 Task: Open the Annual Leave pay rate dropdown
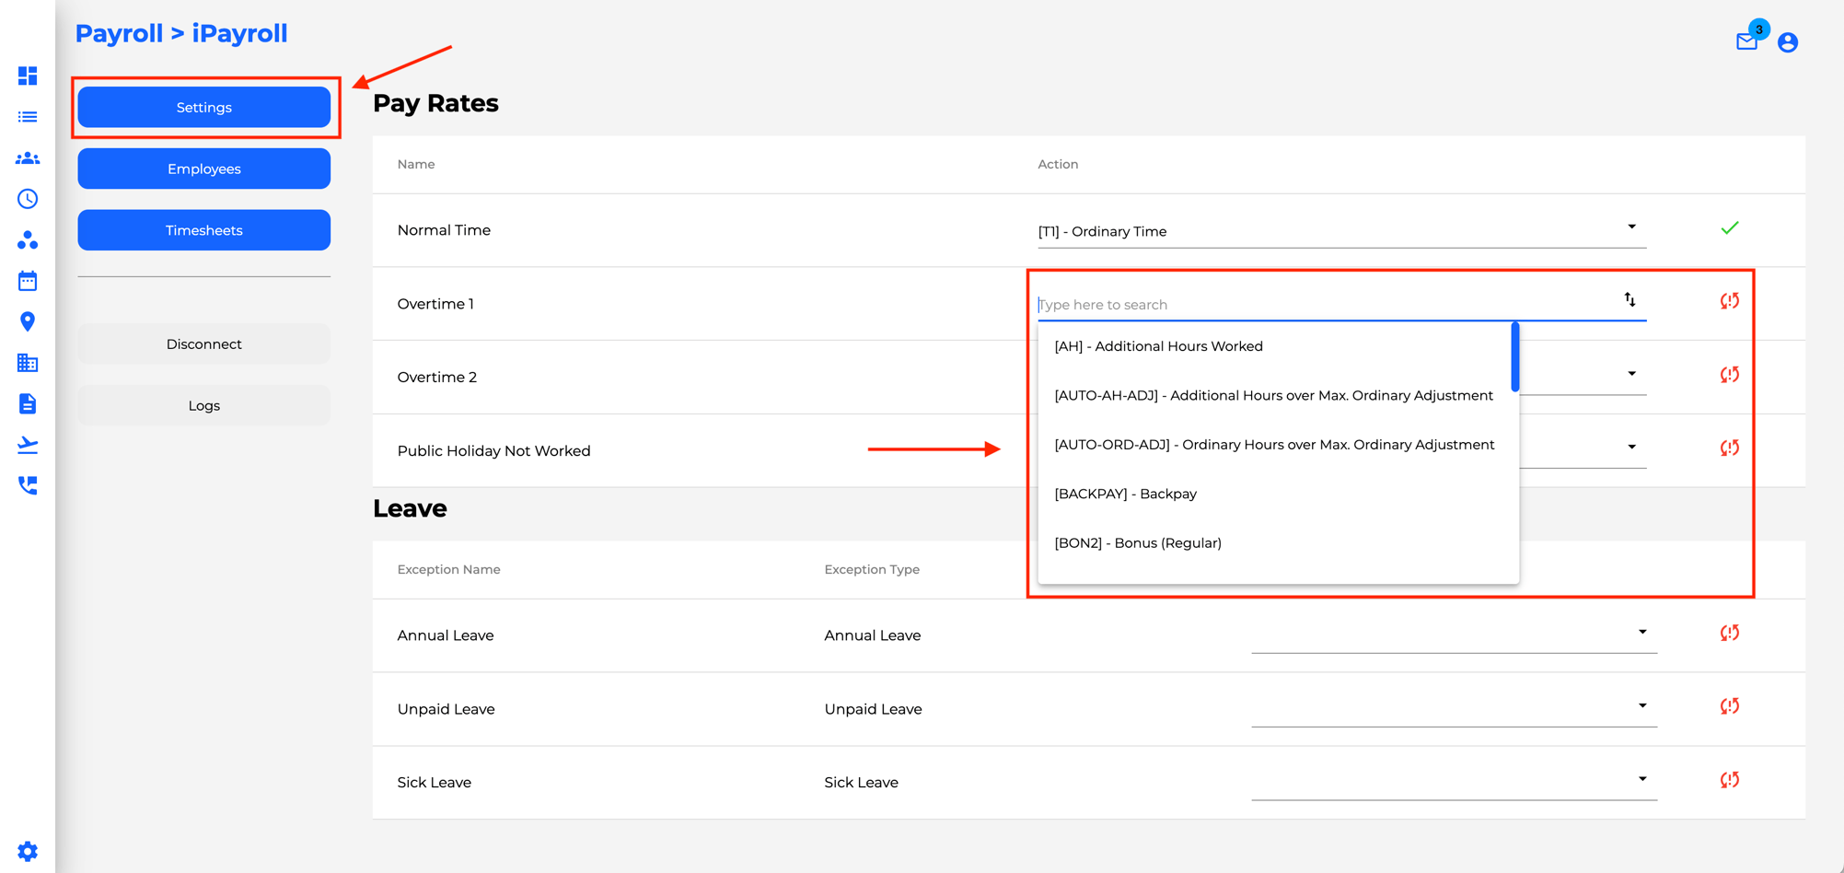[x=1642, y=632]
